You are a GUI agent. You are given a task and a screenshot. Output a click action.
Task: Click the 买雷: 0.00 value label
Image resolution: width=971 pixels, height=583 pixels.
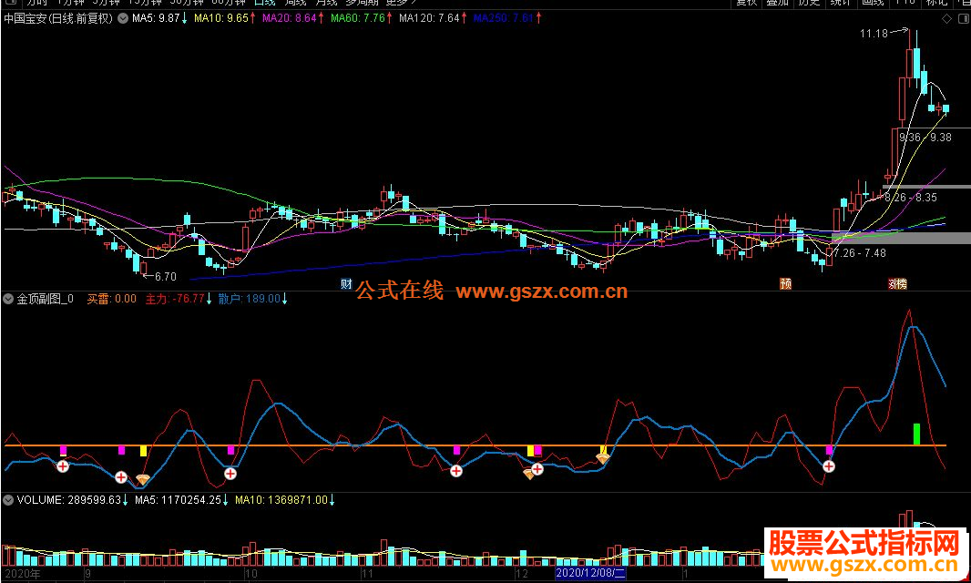pyautogui.click(x=111, y=300)
